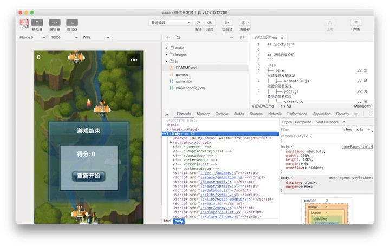Toggle the editor (编辑器) panel
This screenshot has height=247, width=390.
pos(55,23)
